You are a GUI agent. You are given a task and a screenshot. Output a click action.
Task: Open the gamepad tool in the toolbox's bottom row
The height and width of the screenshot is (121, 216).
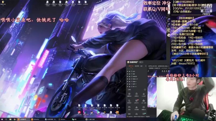click(129, 114)
